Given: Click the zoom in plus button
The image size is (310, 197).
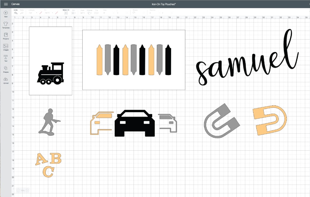Looking at the screenshot, I should coord(28,191).
